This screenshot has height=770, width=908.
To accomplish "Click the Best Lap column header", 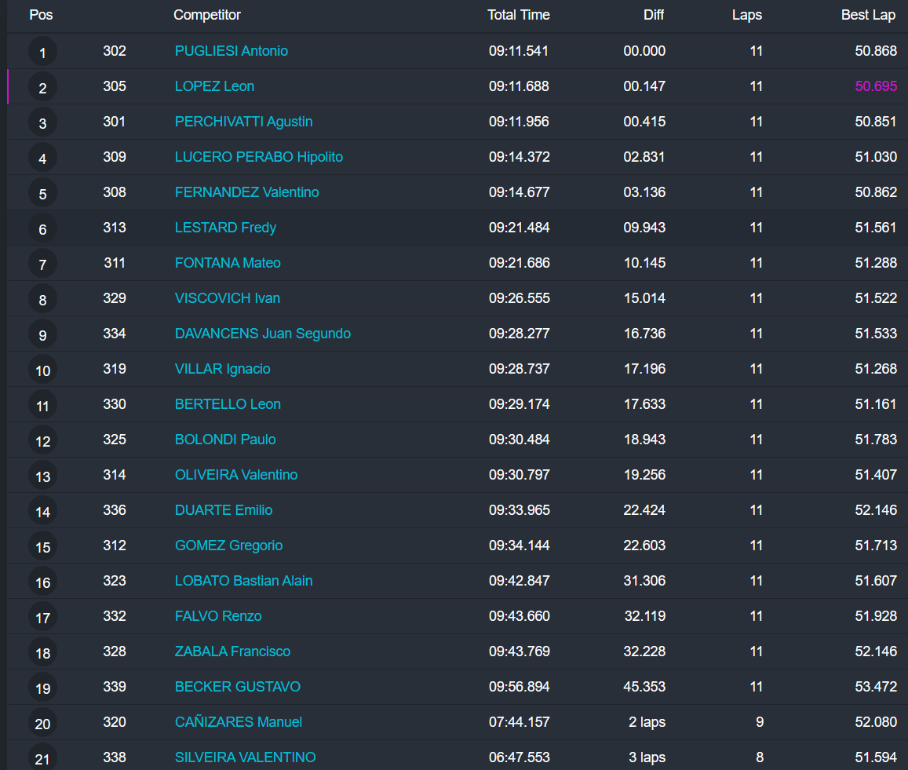I will (868, 15).
